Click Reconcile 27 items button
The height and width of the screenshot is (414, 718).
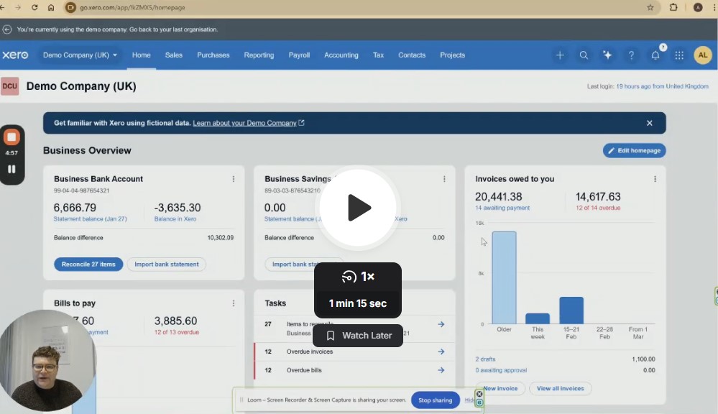pos(88,264)
